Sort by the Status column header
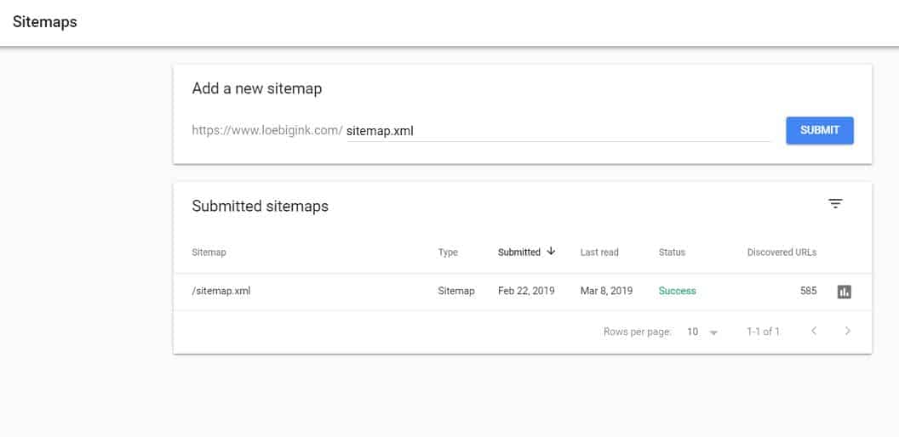 (x=672, y=253)
